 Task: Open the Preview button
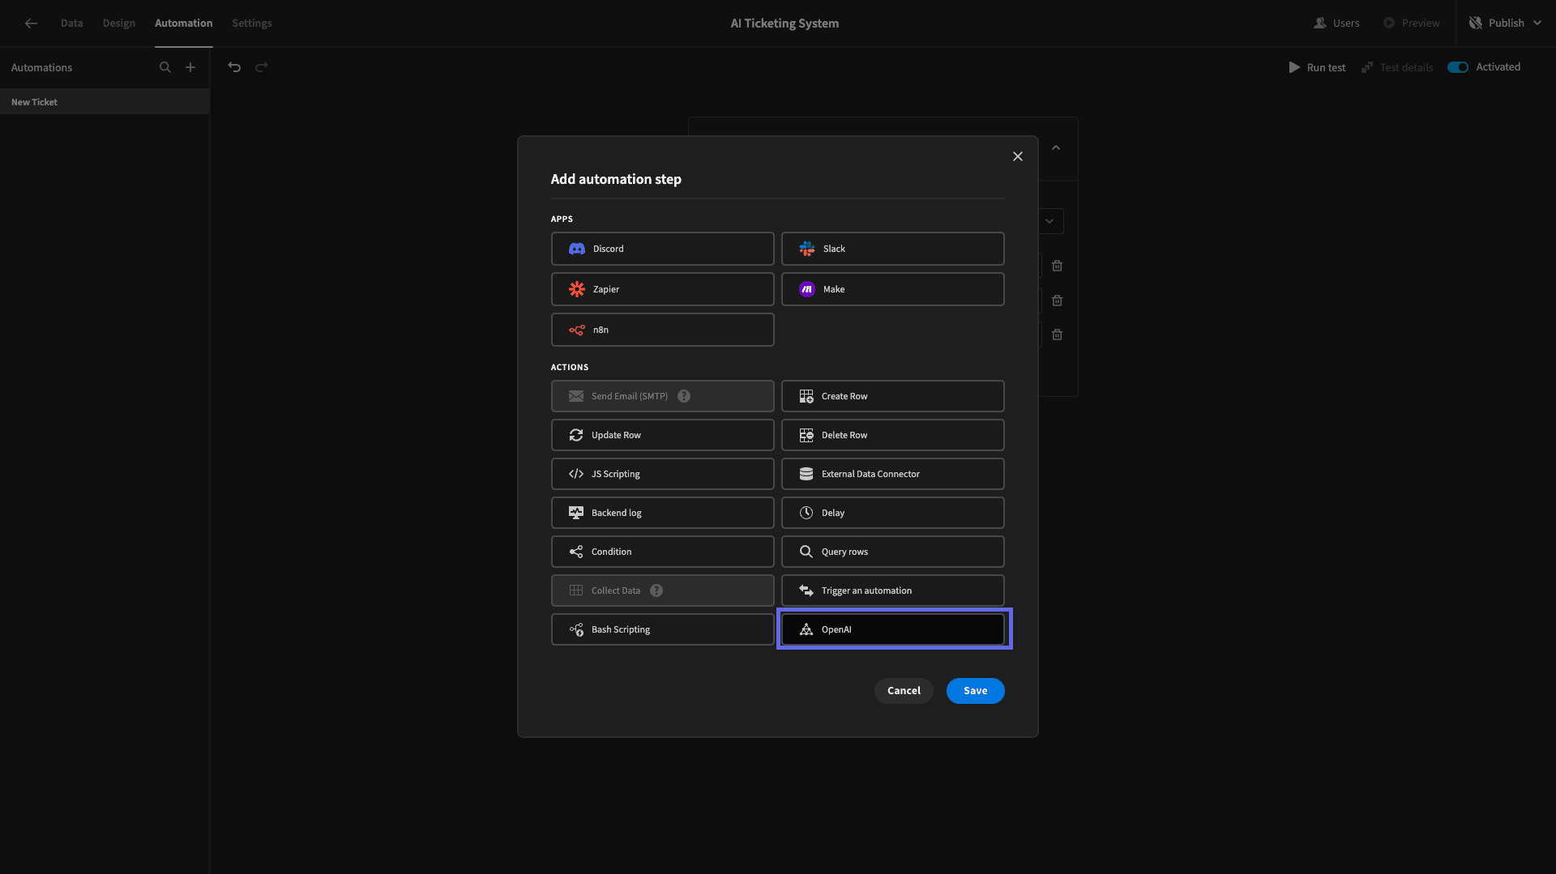coord(1411,23)
